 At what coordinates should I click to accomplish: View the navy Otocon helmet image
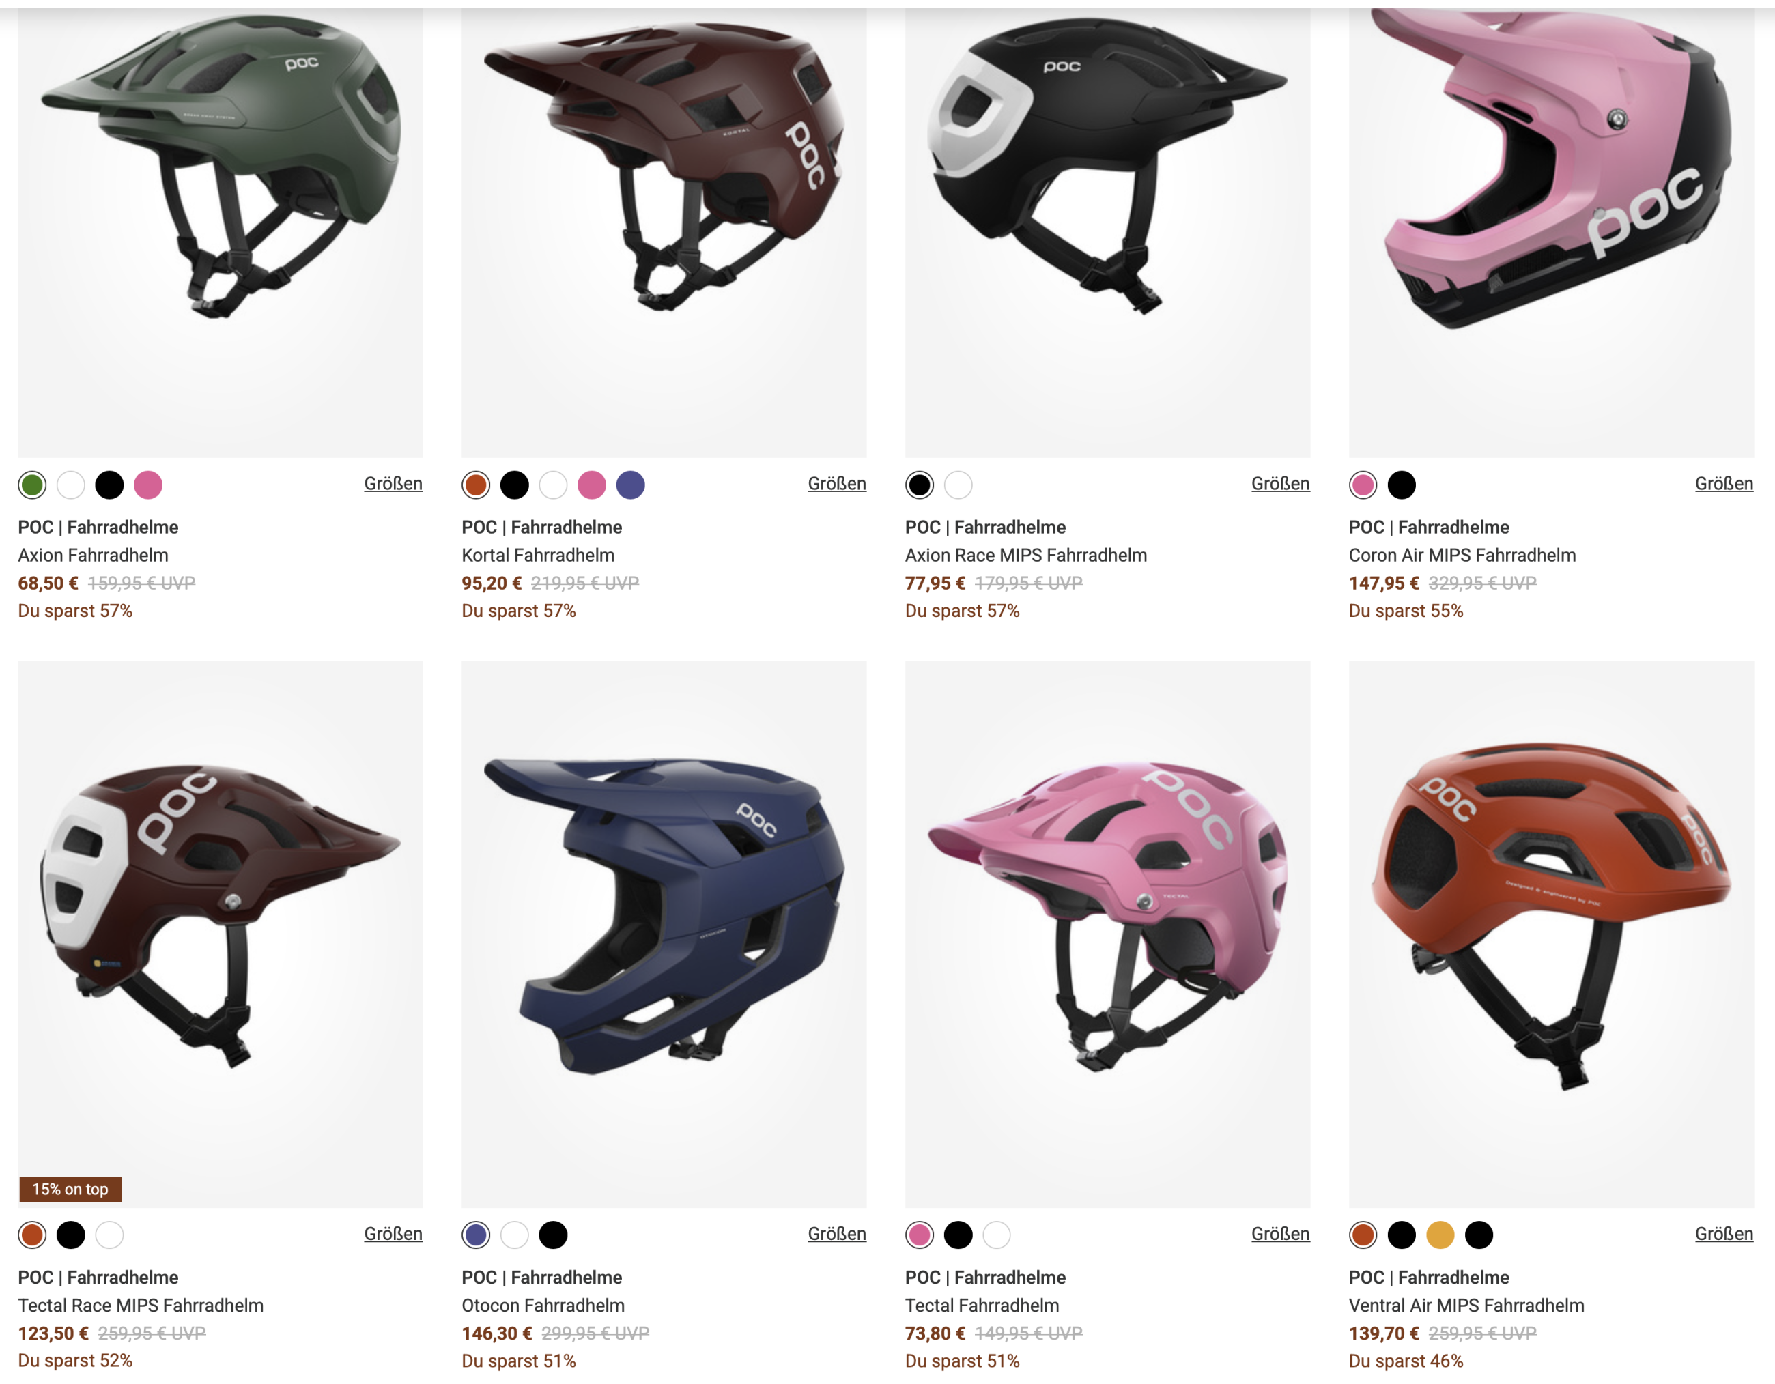pyautogui.click(x=664, y=934)
